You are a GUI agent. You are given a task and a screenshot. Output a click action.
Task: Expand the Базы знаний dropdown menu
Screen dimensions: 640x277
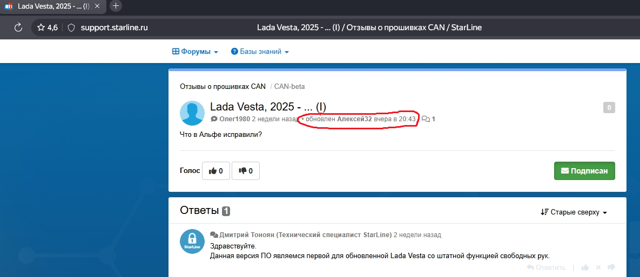click(x=260, y=52)
